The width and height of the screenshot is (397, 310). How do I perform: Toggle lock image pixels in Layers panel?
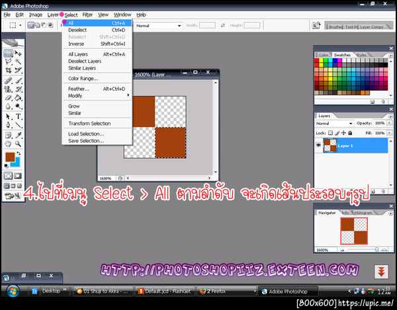pos(337,133)
